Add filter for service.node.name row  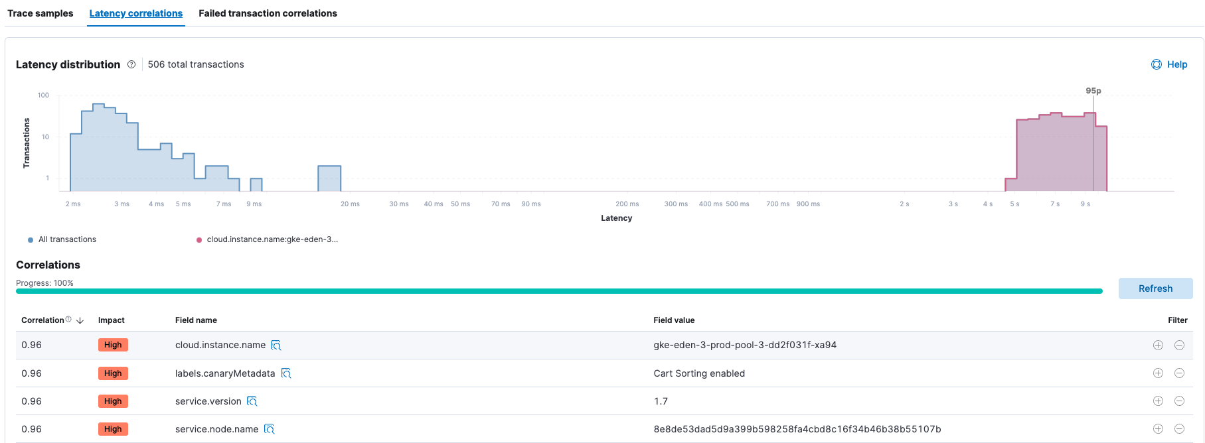click(x=1158, y=429)
